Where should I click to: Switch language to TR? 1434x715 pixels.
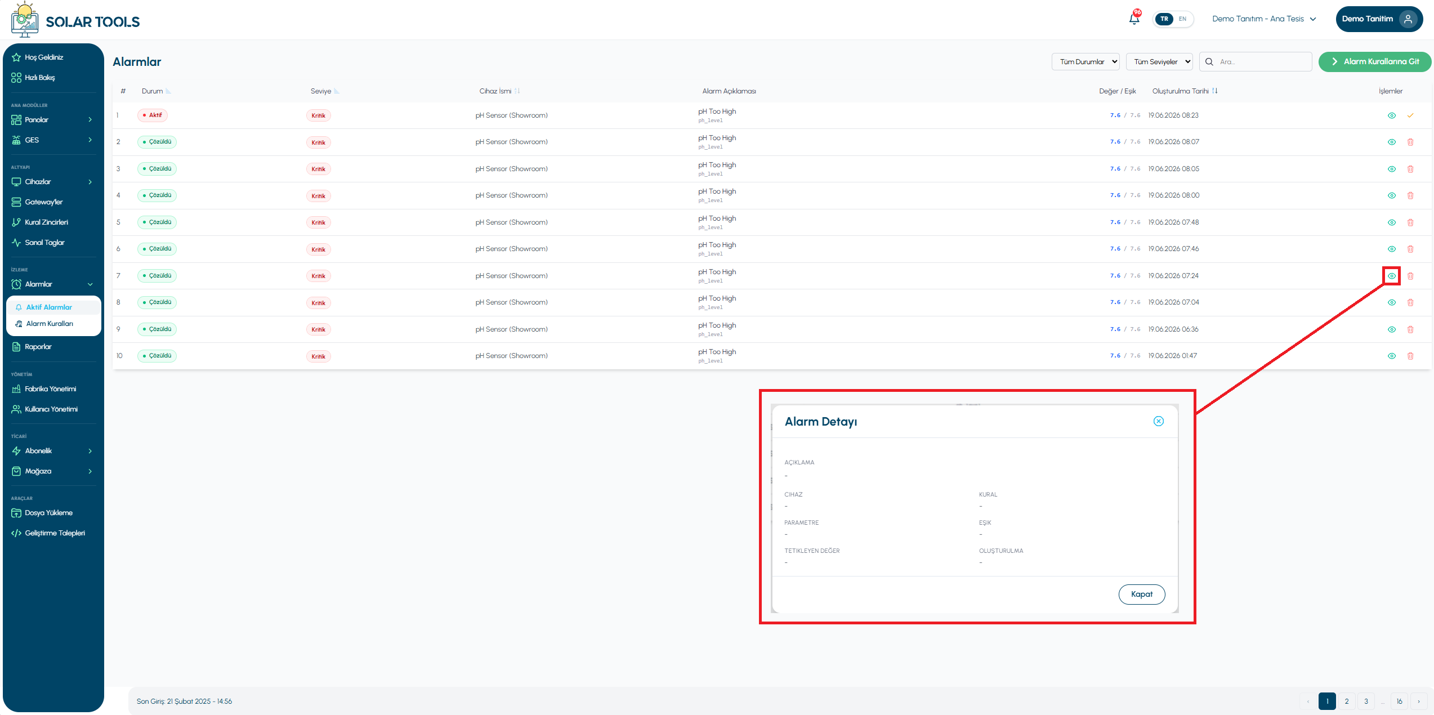tap(1164, 19)
